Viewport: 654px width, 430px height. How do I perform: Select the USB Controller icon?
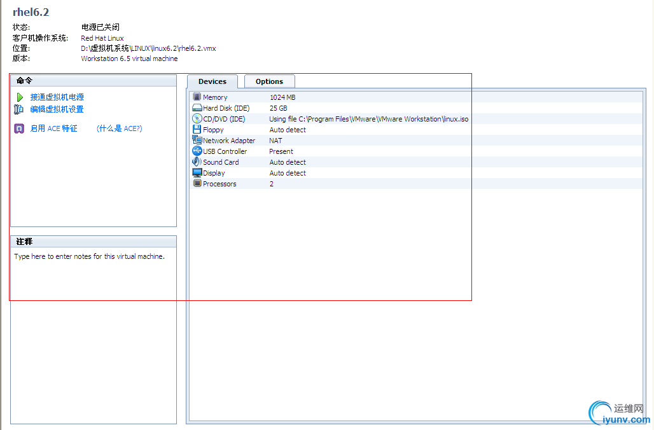point(197,151)
